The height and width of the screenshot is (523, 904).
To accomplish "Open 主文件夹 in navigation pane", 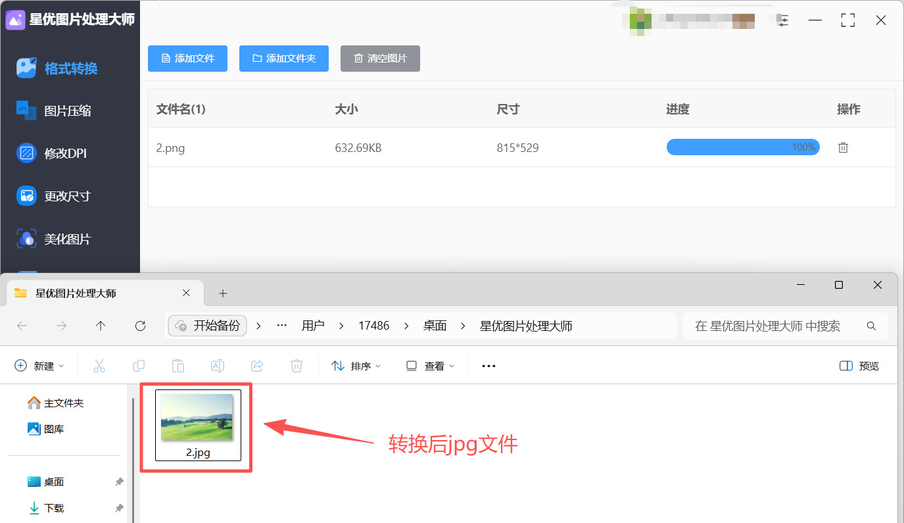I will (56, 403).
